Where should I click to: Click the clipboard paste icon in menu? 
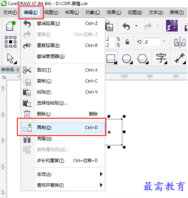point(27,92)
